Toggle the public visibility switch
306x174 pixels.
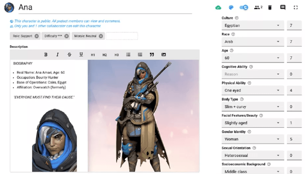point(244,8)
